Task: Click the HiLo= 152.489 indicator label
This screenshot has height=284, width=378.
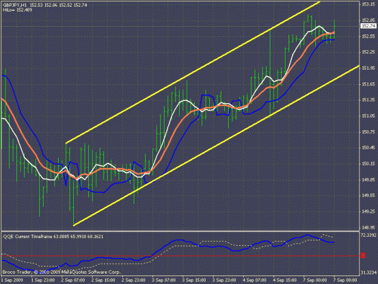Action: tap(18, 10)
